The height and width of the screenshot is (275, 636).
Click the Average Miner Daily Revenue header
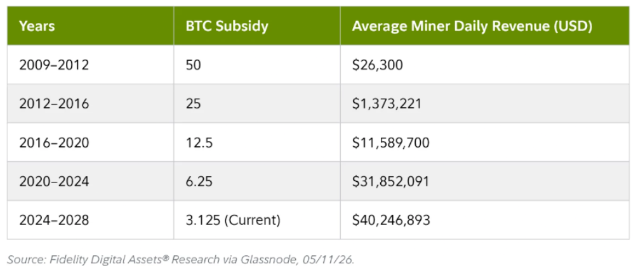tap(485, 26)
